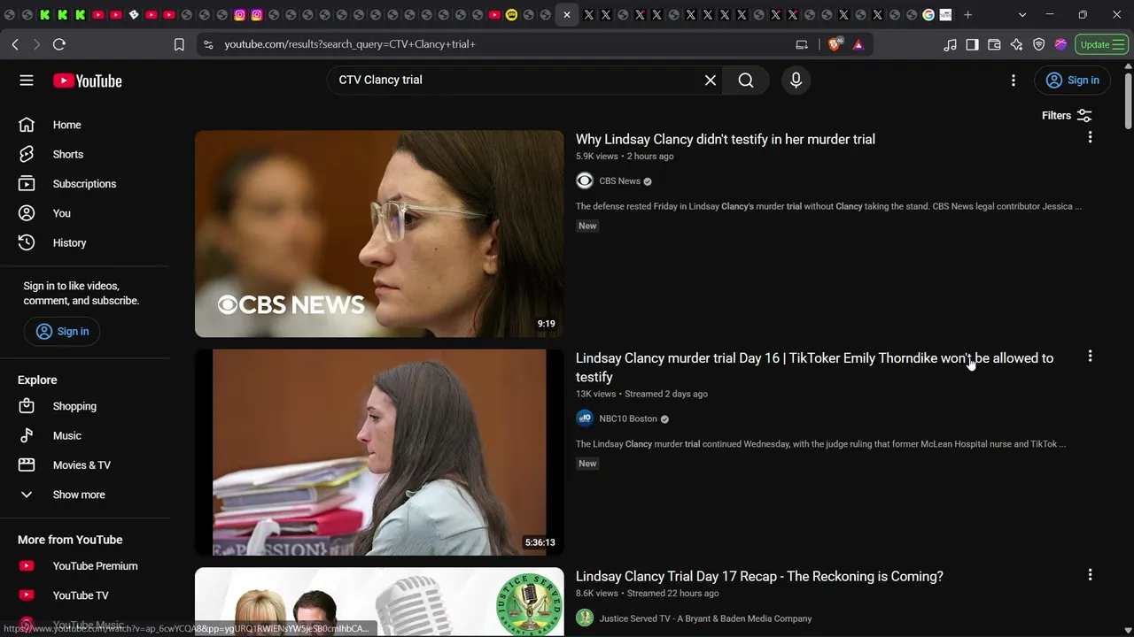Clear the search query with the X
The image size is (1134, 637).
click(x=711, y=81)
